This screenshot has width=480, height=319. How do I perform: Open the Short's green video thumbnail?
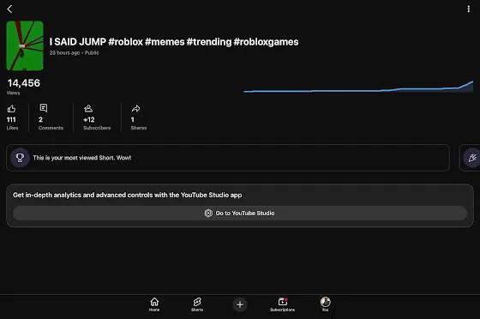tap(25, 45)
